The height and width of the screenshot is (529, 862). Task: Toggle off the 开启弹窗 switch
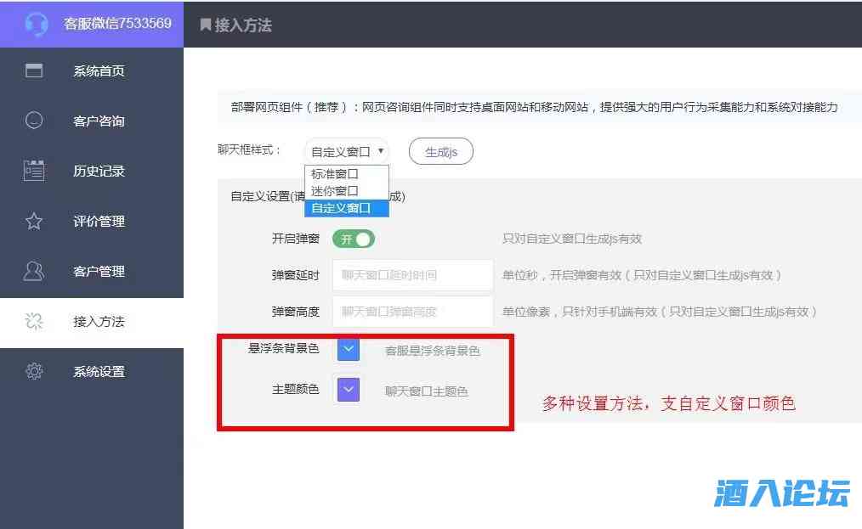(353, 239)
